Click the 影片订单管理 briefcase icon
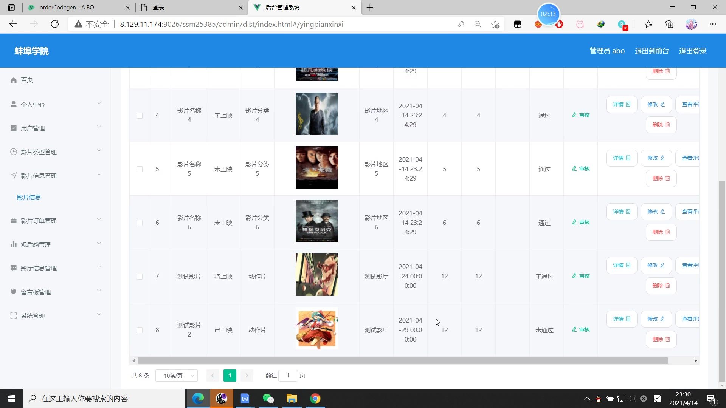This screenshot has width=726, height=408. click(14, 221)
